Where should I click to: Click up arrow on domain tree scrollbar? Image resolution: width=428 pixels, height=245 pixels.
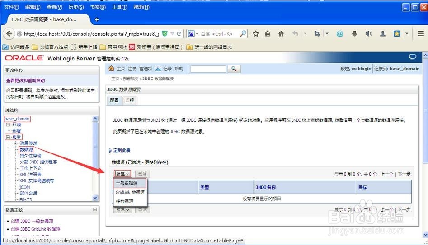[95, 118]
